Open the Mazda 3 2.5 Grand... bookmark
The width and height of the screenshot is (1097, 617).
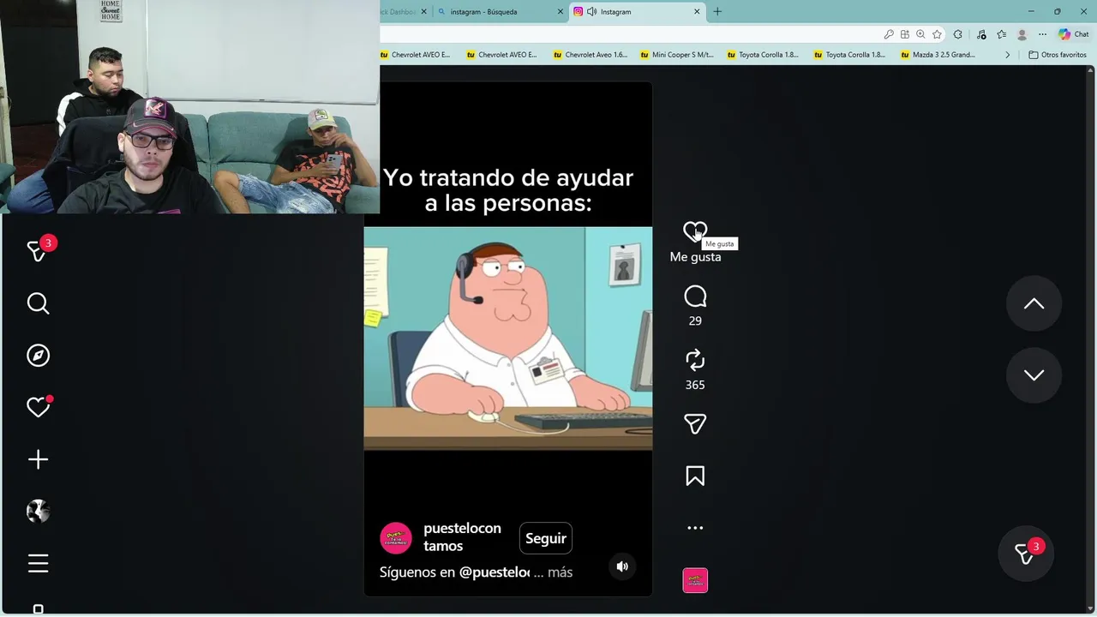(x=938, y=55)
